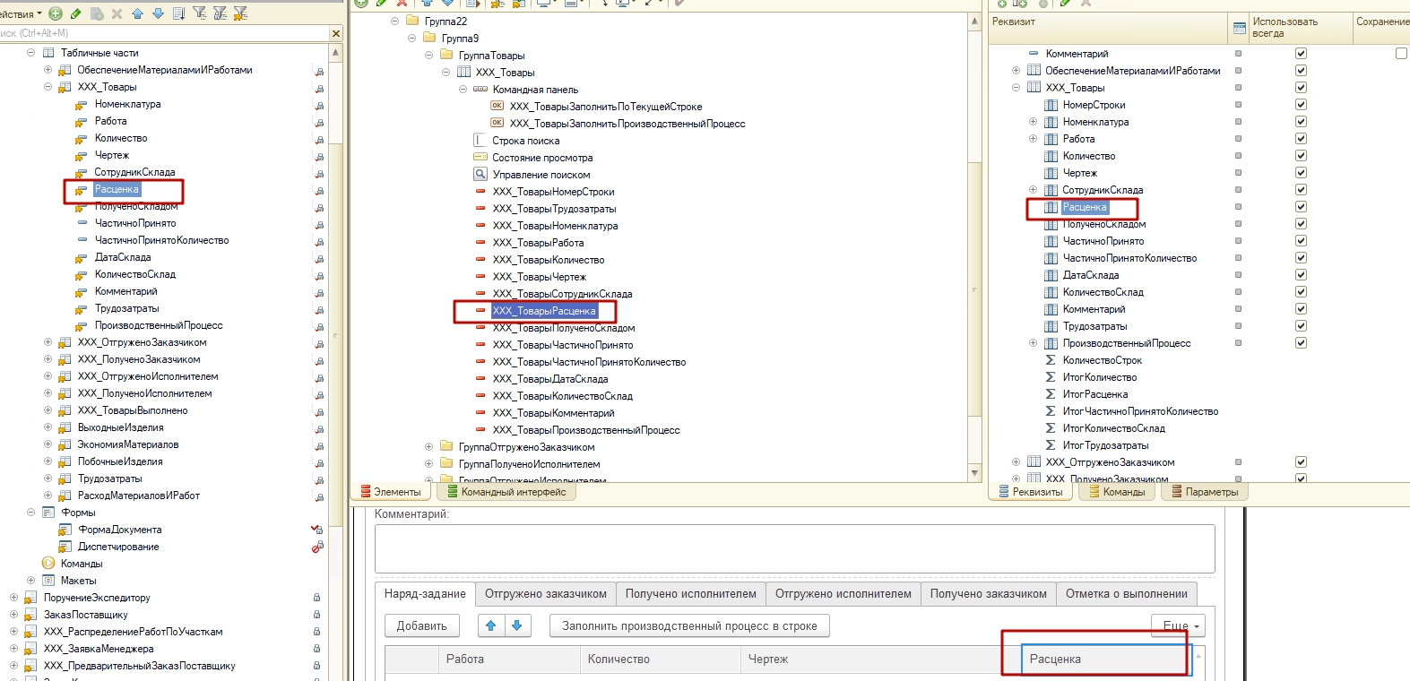Click the blue up arrow in form preview
Viewport: 1410px width, 681px height.
click(x=490, y=625)
